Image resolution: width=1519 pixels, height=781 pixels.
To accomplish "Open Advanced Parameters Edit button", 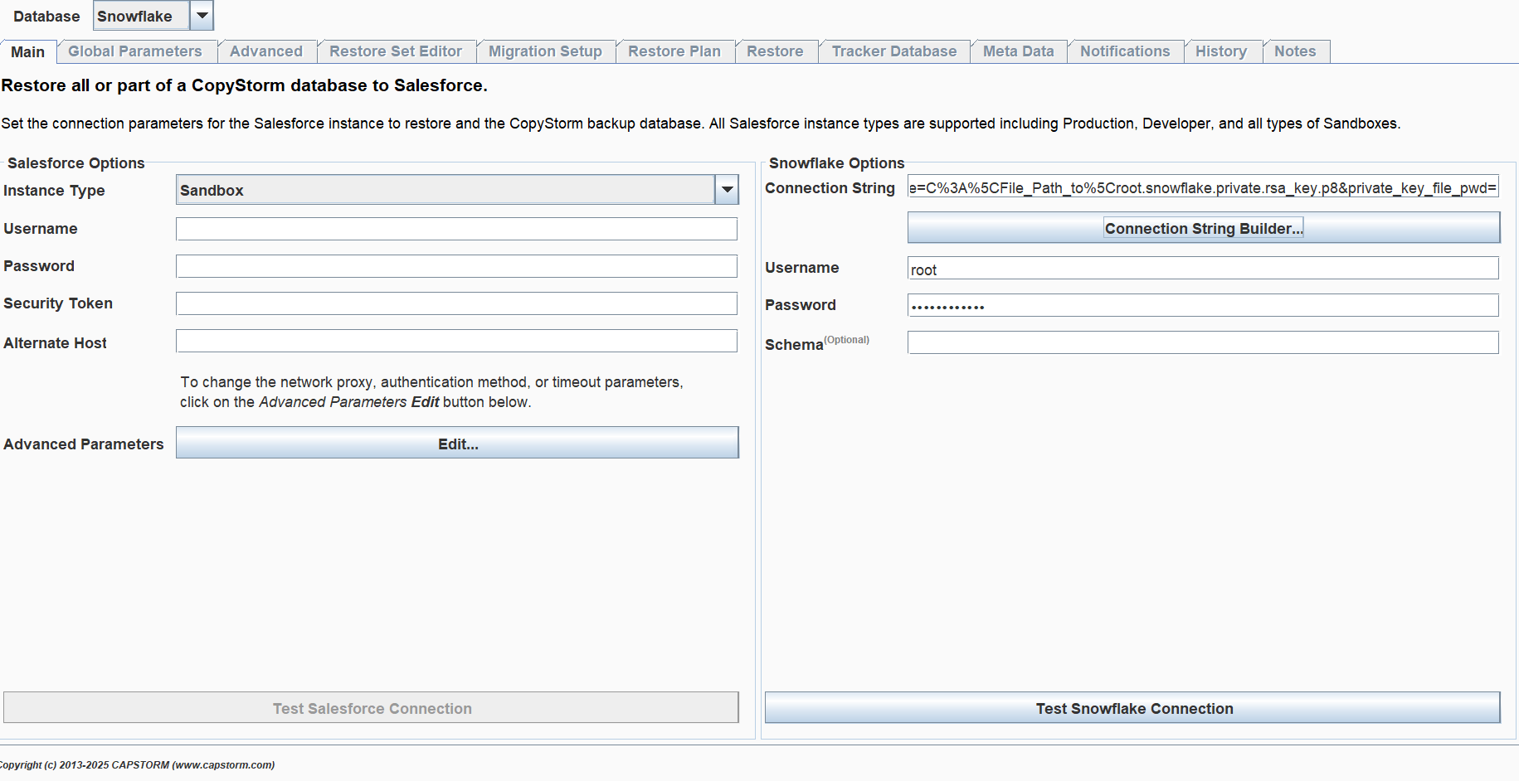I will pyautogui.click(x=457, y=443).
